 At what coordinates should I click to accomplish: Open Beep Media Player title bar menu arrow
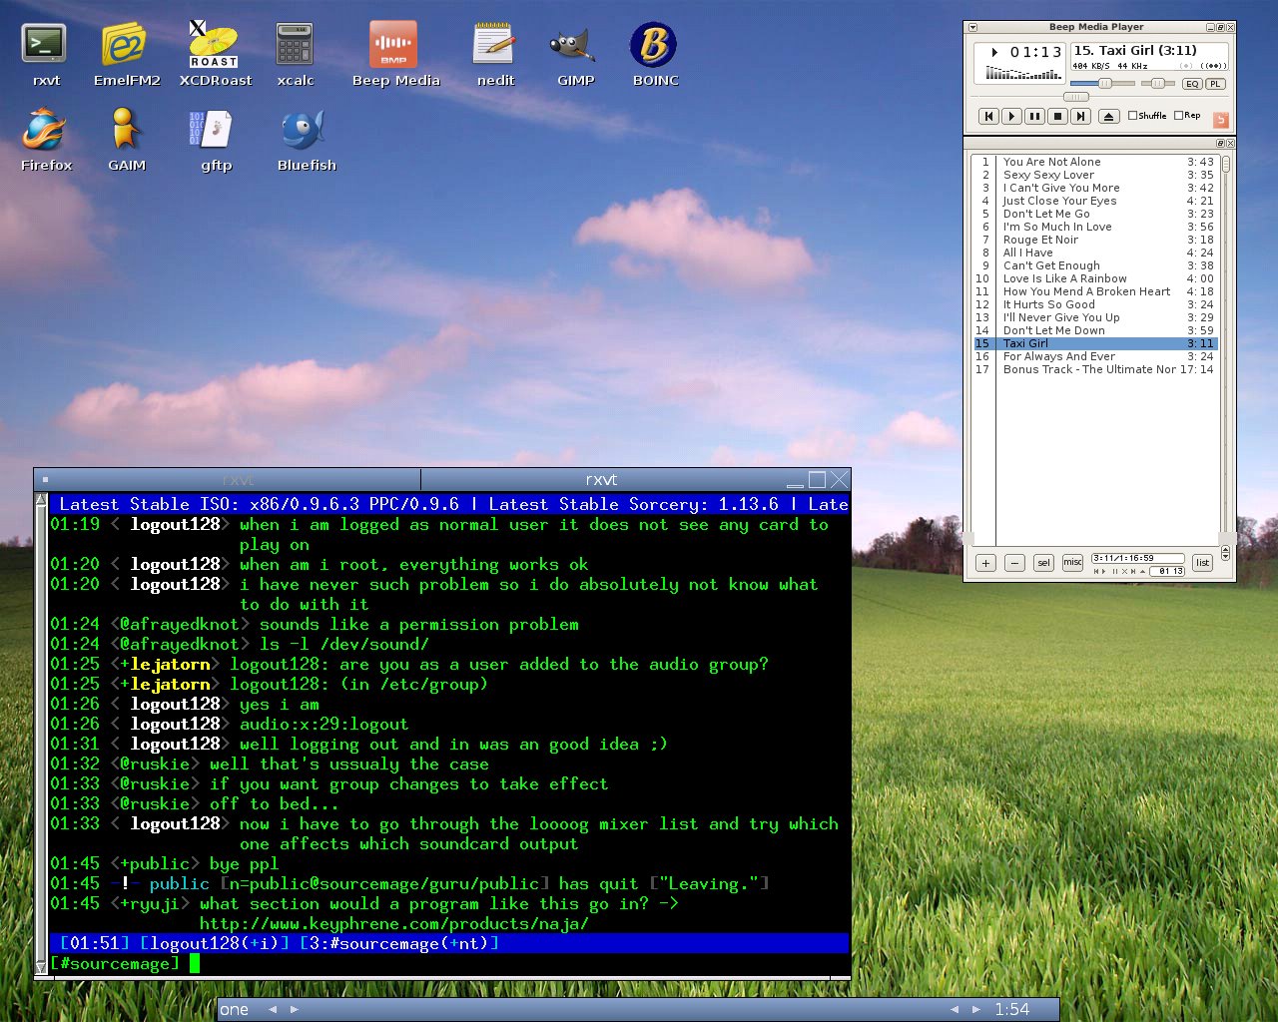tap(973, 28)
